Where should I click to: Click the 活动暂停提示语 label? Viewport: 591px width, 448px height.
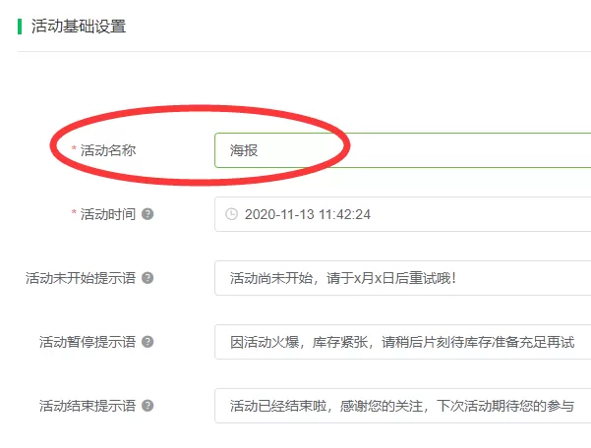88,342
